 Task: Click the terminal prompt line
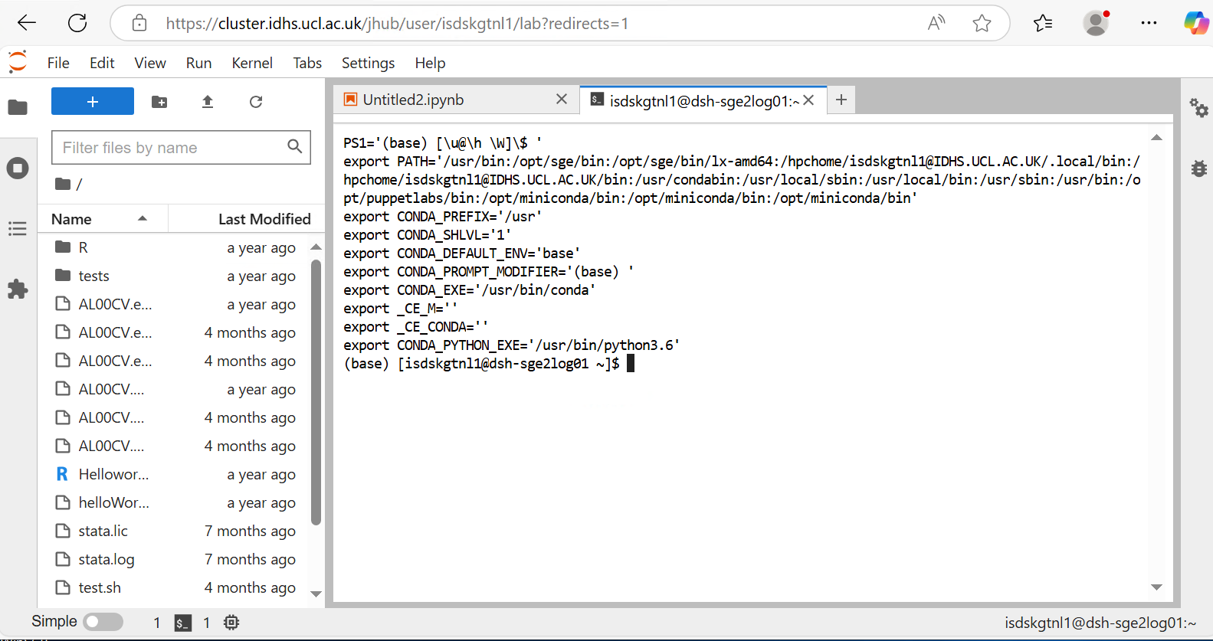click(x=489, y=364)
